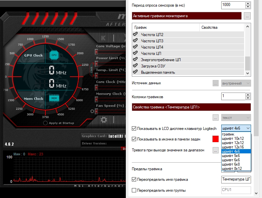Select 'график' in the dropdown list
The height and width of the screenshot is (198, 262).
click(236, 134)
